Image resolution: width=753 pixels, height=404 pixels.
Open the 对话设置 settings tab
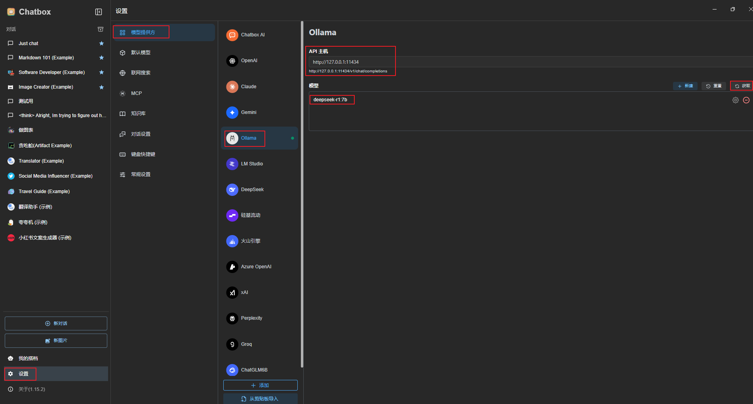tap(164, 134)
